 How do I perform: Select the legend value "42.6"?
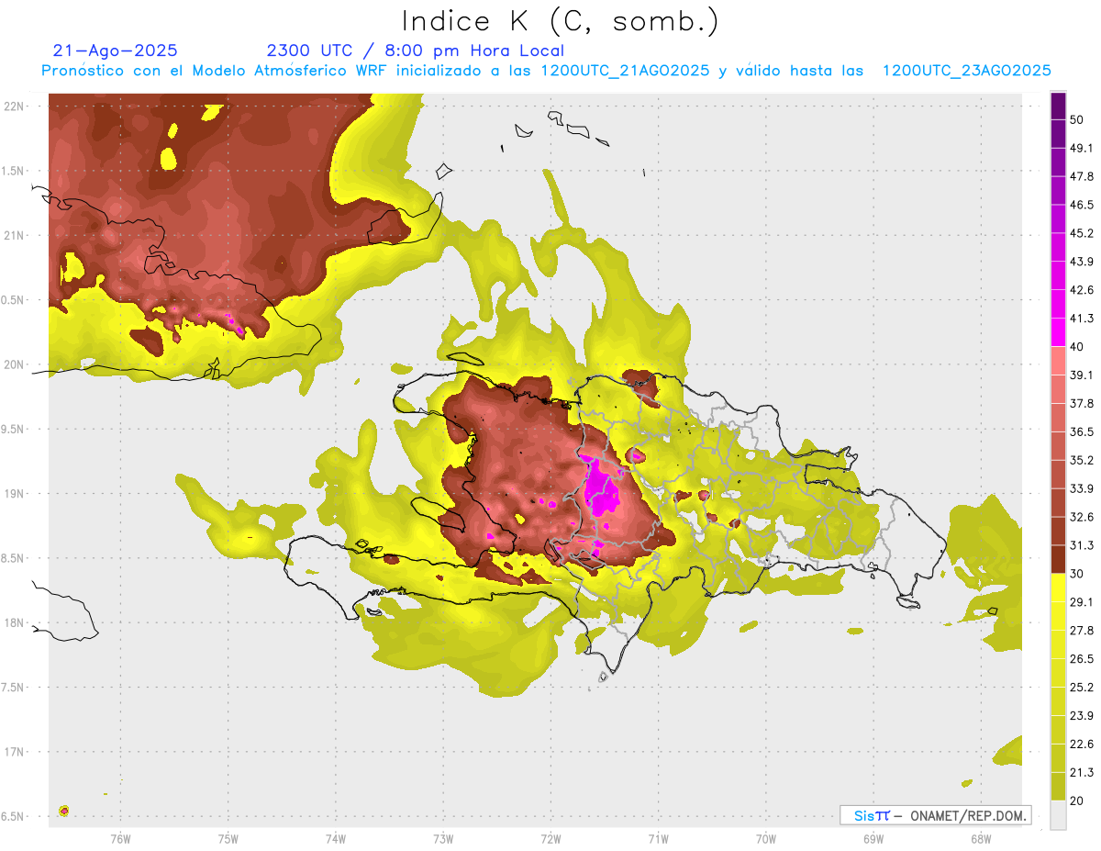click(1082, 290)
